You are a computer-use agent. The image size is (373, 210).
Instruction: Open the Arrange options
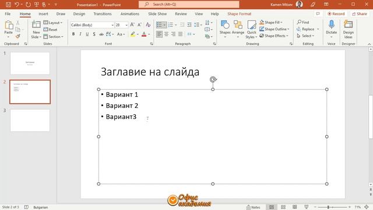238,29
